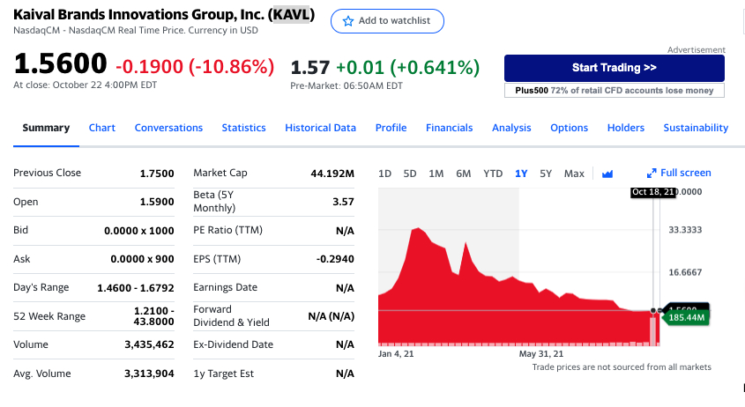Select the 1D chart range

[x=384, y=174]
